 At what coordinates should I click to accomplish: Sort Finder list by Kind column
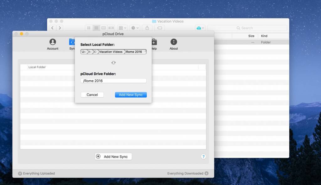[264, 36]
